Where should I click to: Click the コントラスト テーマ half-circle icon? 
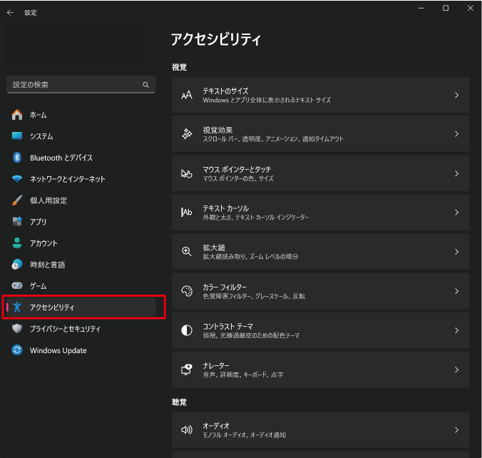187,330
